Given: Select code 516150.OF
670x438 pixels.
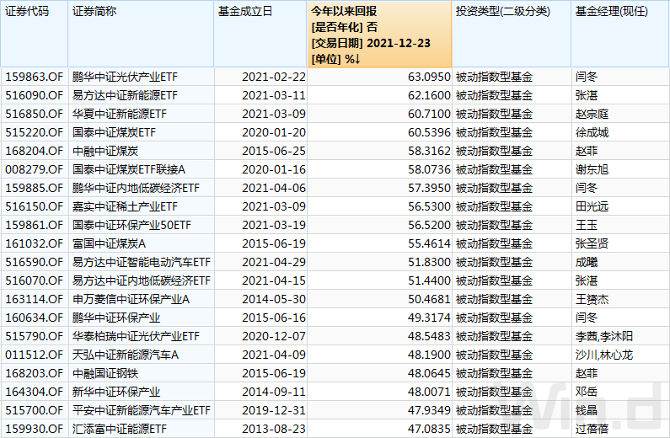Looking at the screenshot, I should [35, 206].
